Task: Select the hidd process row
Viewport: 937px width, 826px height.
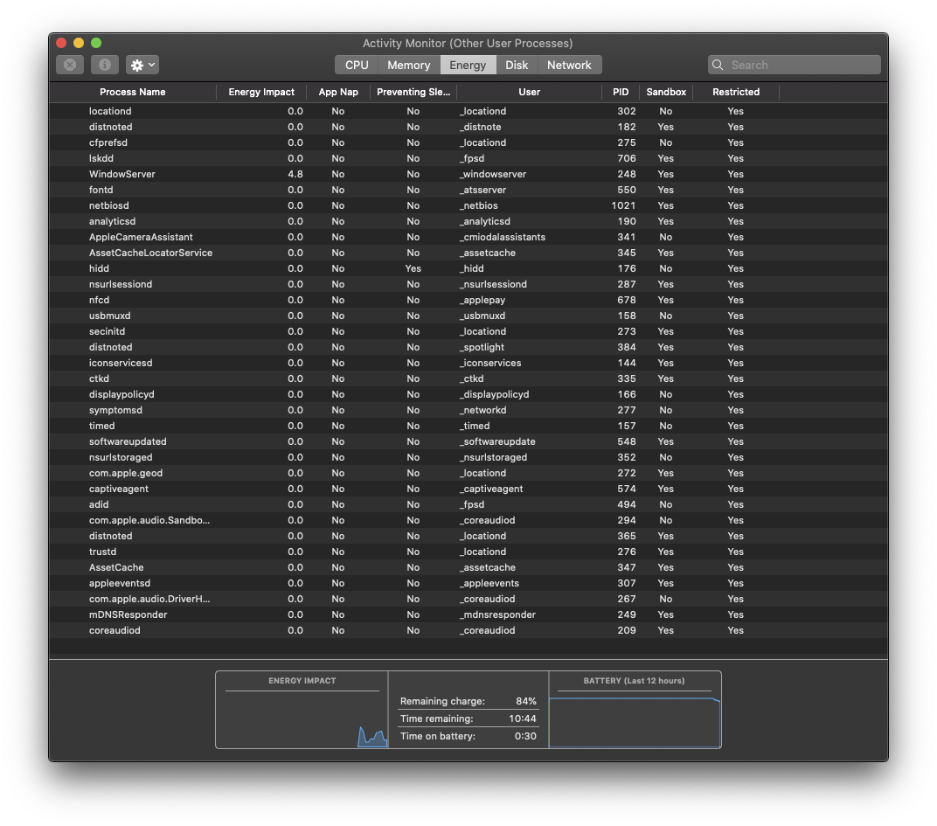Action: 468,268
